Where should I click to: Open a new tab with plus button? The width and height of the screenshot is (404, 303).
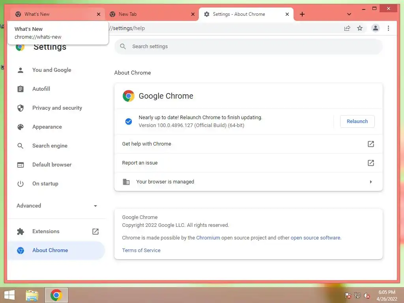click(x=302, y=14)
